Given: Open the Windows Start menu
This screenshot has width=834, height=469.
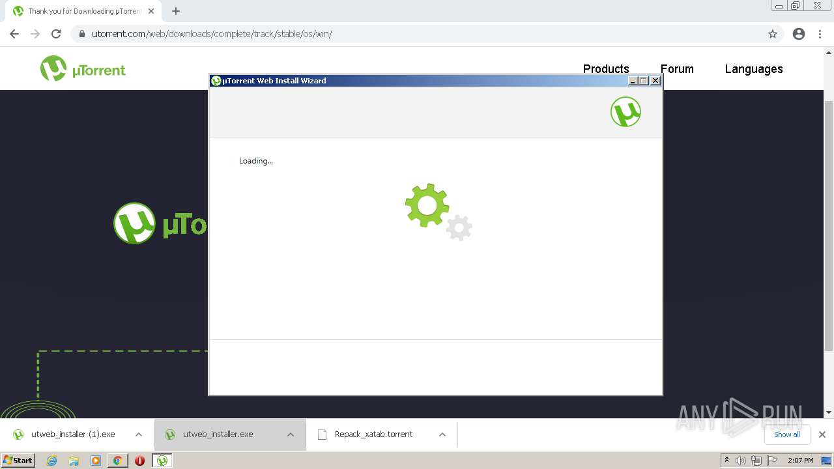Looking at the screenshot, I should (18, 460).
